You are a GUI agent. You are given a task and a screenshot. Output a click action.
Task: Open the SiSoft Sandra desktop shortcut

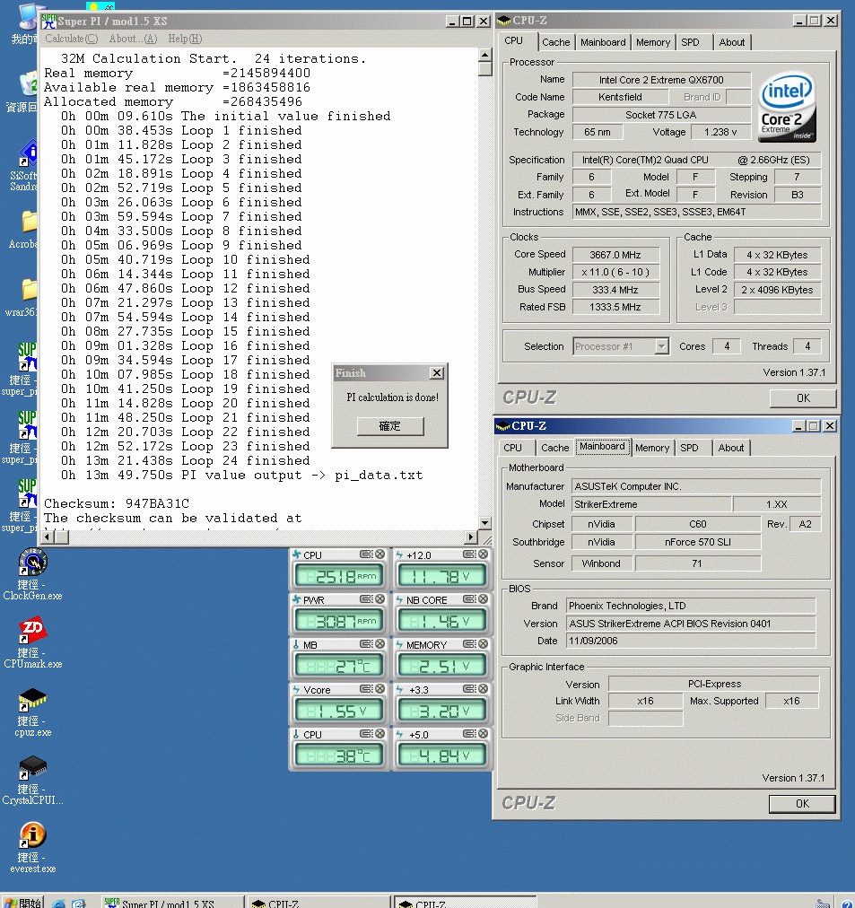point(24,166)
